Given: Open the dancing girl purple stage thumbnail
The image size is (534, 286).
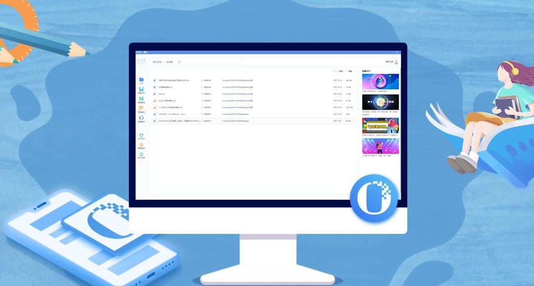Looking at the screenshot, I should pos(380,146).
